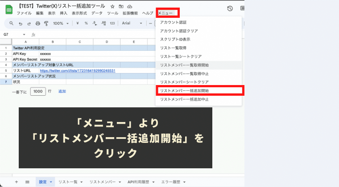Open the name box dropdown arrow
This screenshot has width=339, height=187.
coord(24,35)
